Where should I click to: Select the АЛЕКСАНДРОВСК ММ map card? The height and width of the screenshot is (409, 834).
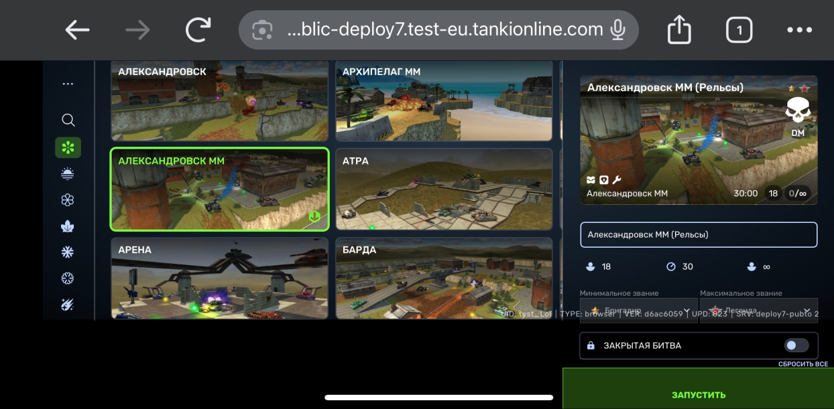[x=219, y=189]
